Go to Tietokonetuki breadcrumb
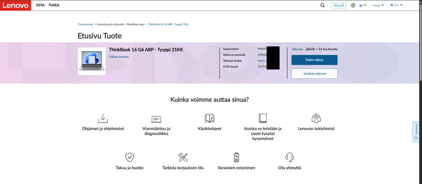 click(x=86, y=24)
